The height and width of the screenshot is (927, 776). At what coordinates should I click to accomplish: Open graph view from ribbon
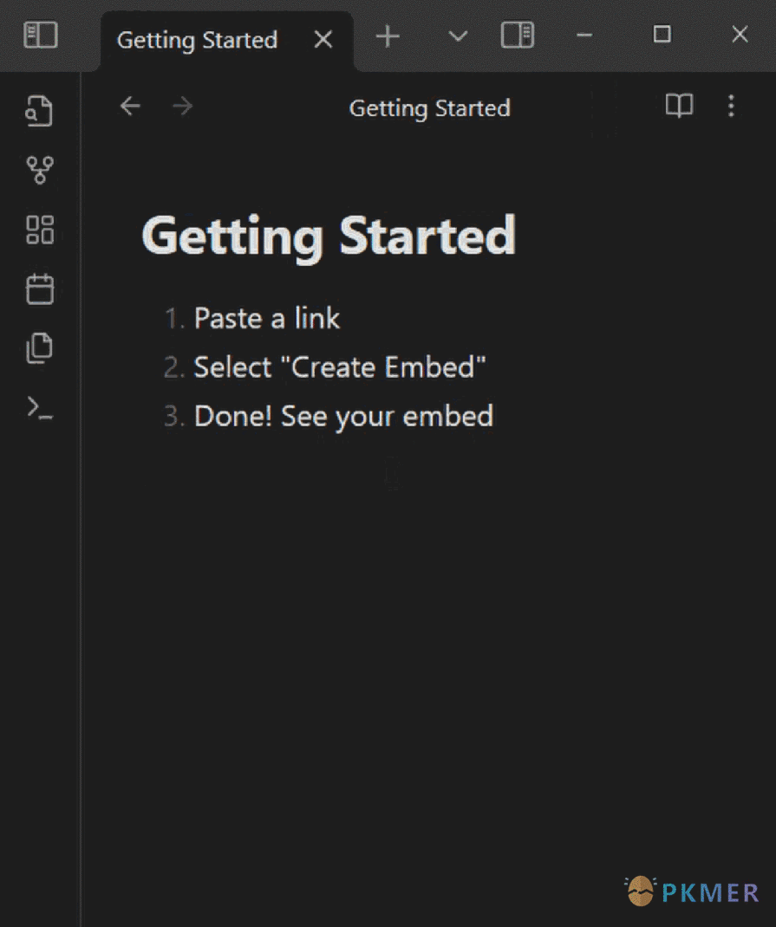point(40,171)
